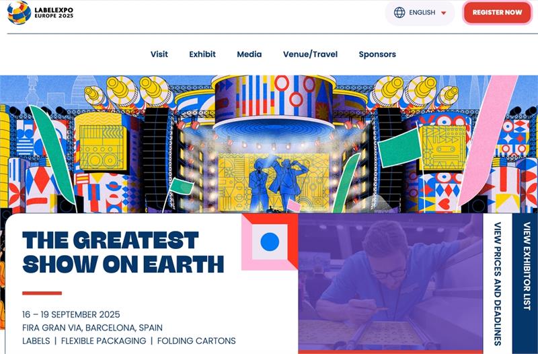Click the LABELEXPO EUROPE 2025 logo text
Viewport: 538px width, 354px height.
[x=54, y=13]
